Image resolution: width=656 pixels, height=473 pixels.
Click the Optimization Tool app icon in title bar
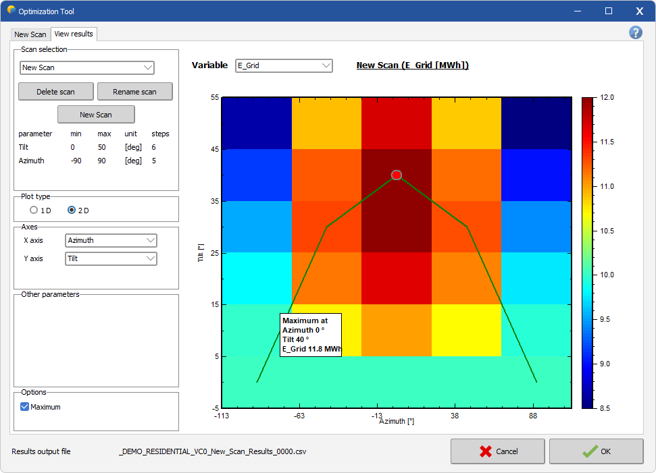point(11,9)
